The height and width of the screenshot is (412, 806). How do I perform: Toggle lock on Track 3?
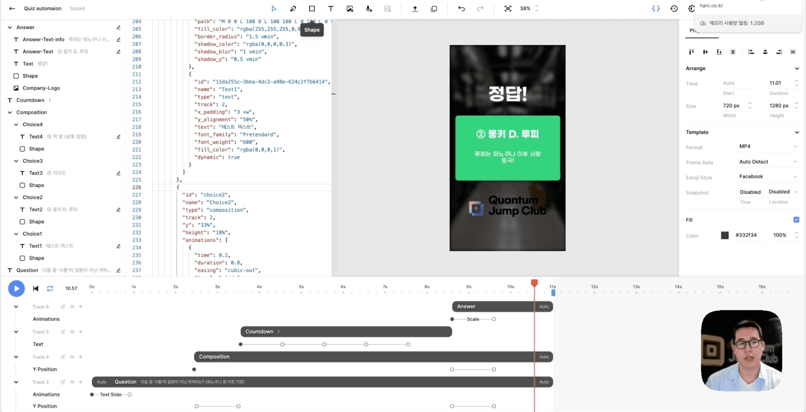(63, 382)
